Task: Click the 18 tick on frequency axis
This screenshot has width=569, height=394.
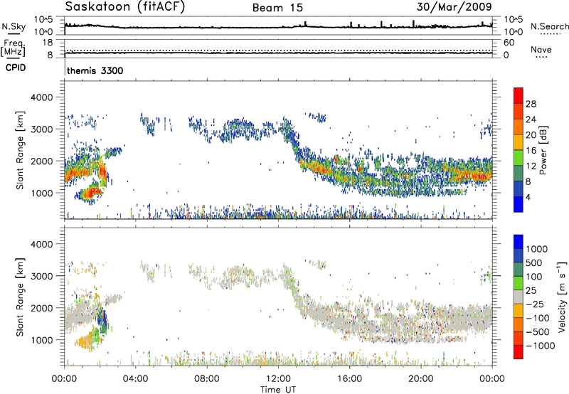Action: click(x=48, y=43)
